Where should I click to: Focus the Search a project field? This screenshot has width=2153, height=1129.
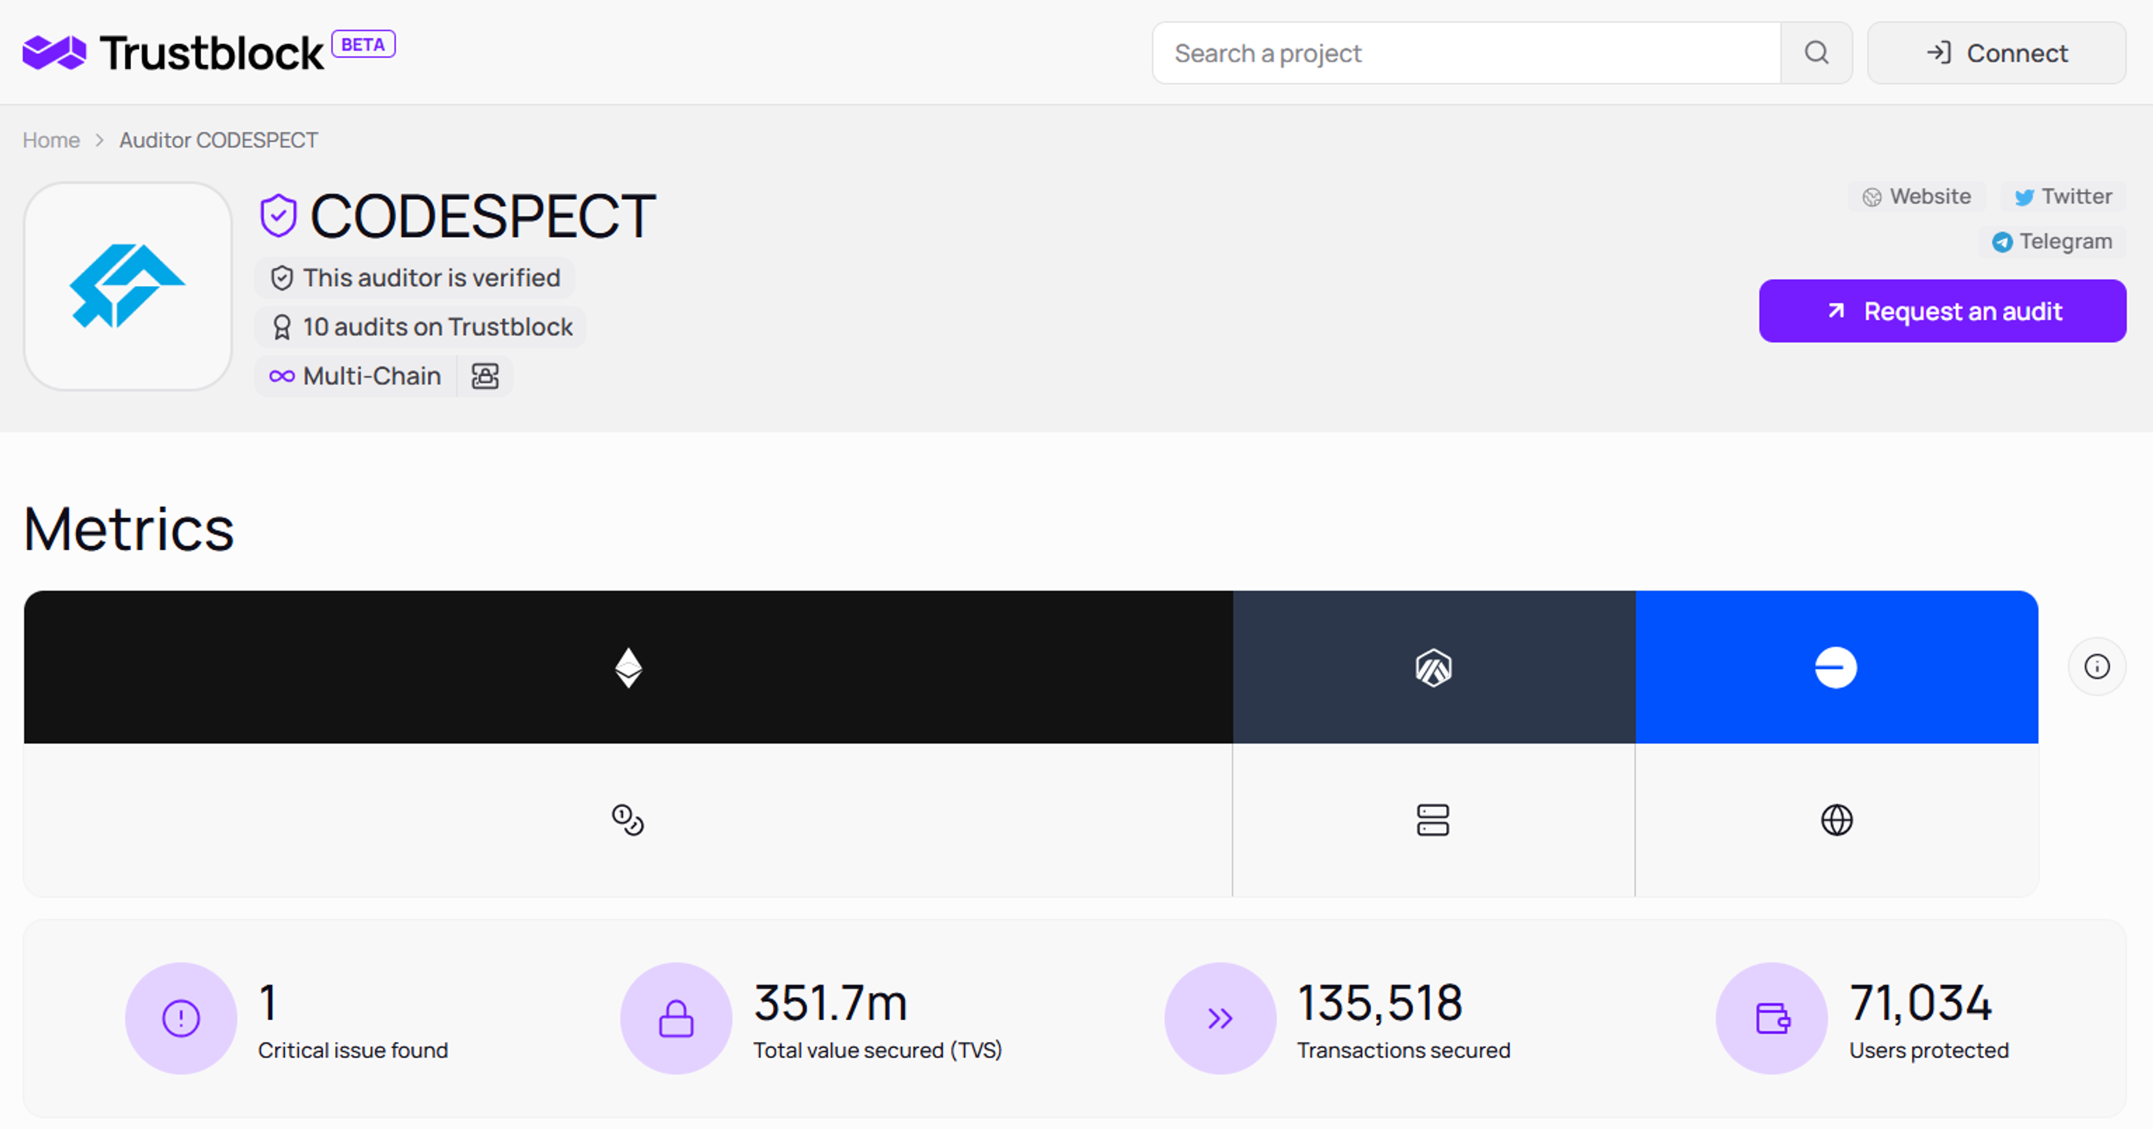pos(1466,53)
